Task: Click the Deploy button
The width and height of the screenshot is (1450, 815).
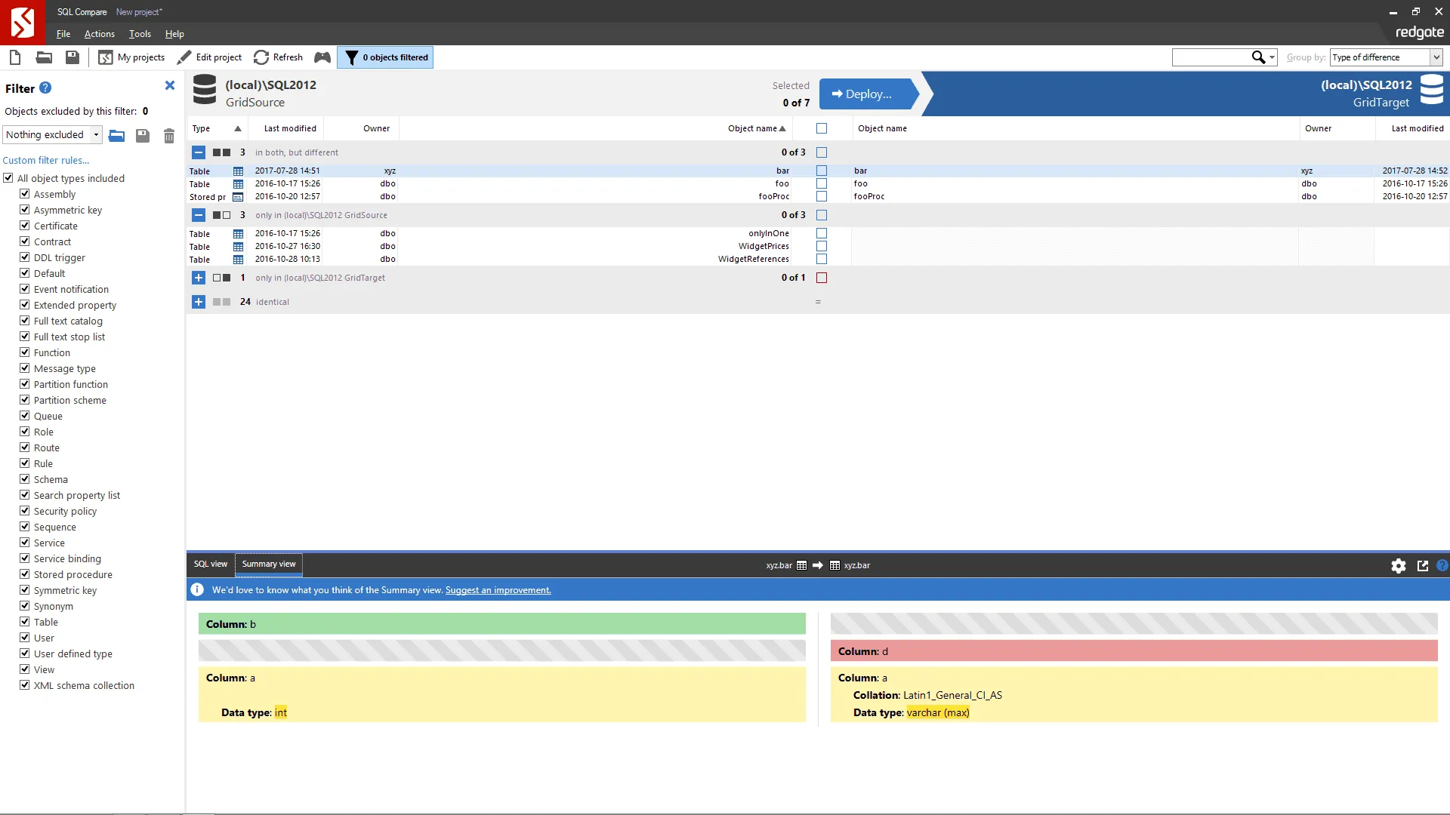Action: tap(865, 94)
